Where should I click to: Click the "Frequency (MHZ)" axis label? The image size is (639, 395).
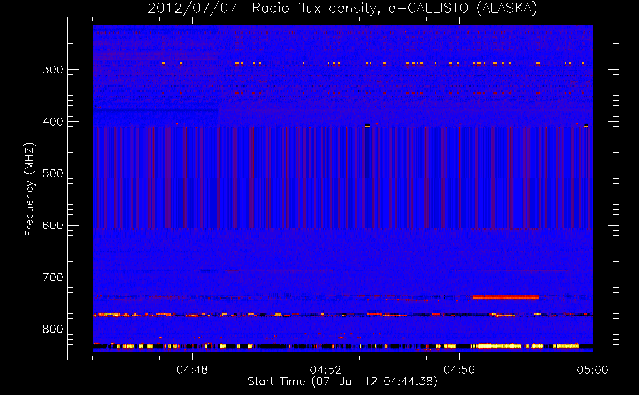pos(30,190)
